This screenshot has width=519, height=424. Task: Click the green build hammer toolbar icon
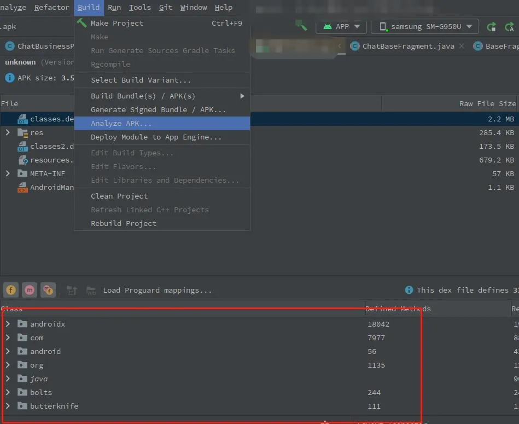point(301,26)
